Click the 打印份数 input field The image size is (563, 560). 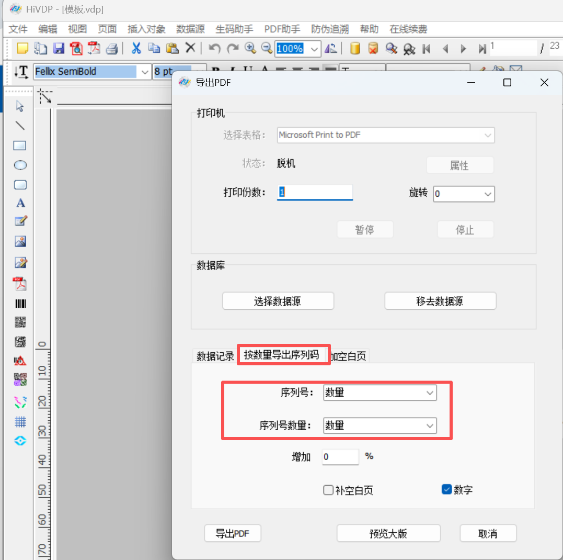315,192
